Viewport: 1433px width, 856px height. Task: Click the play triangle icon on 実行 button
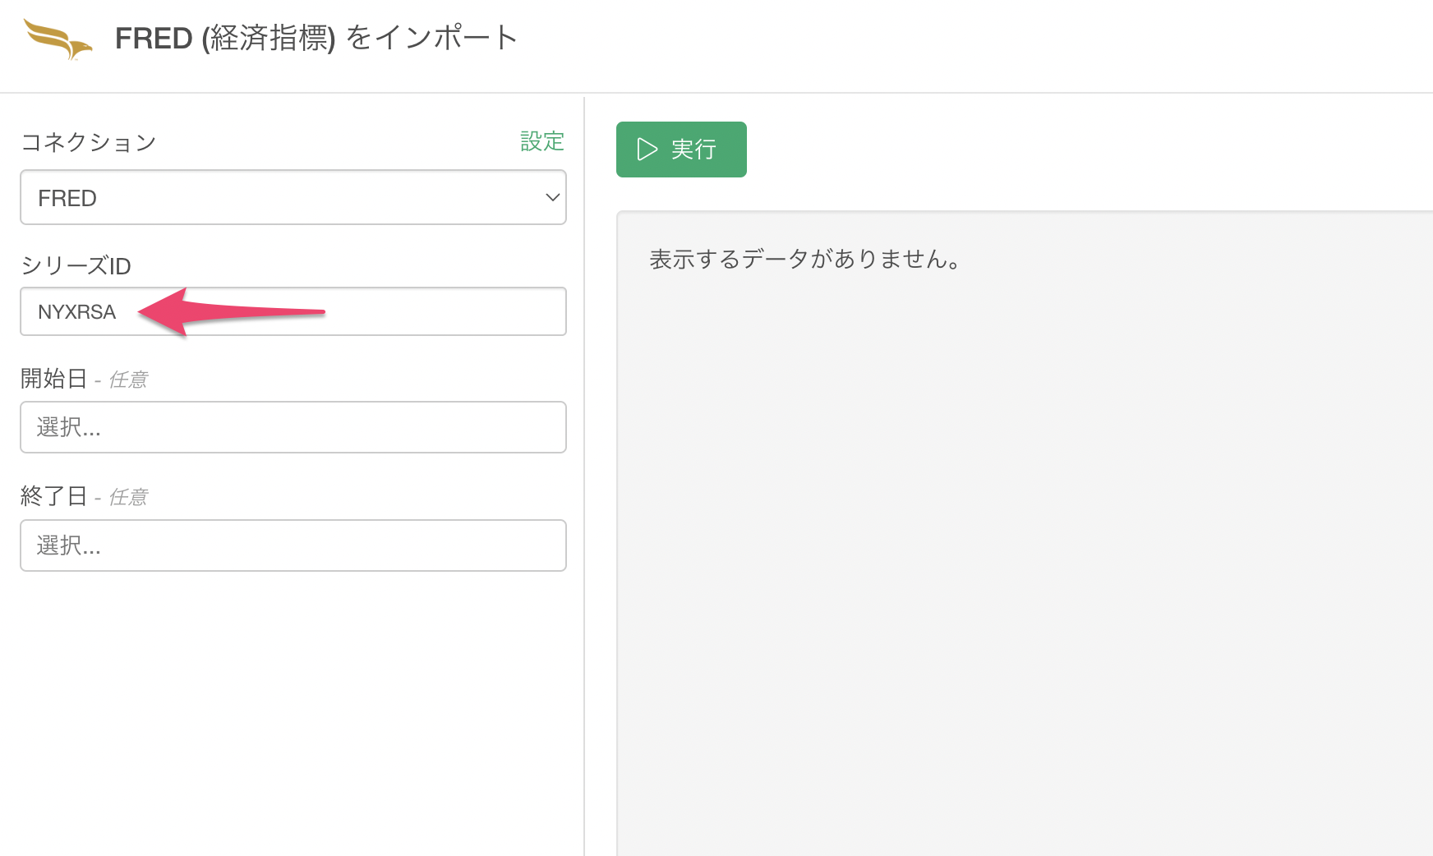647,150
